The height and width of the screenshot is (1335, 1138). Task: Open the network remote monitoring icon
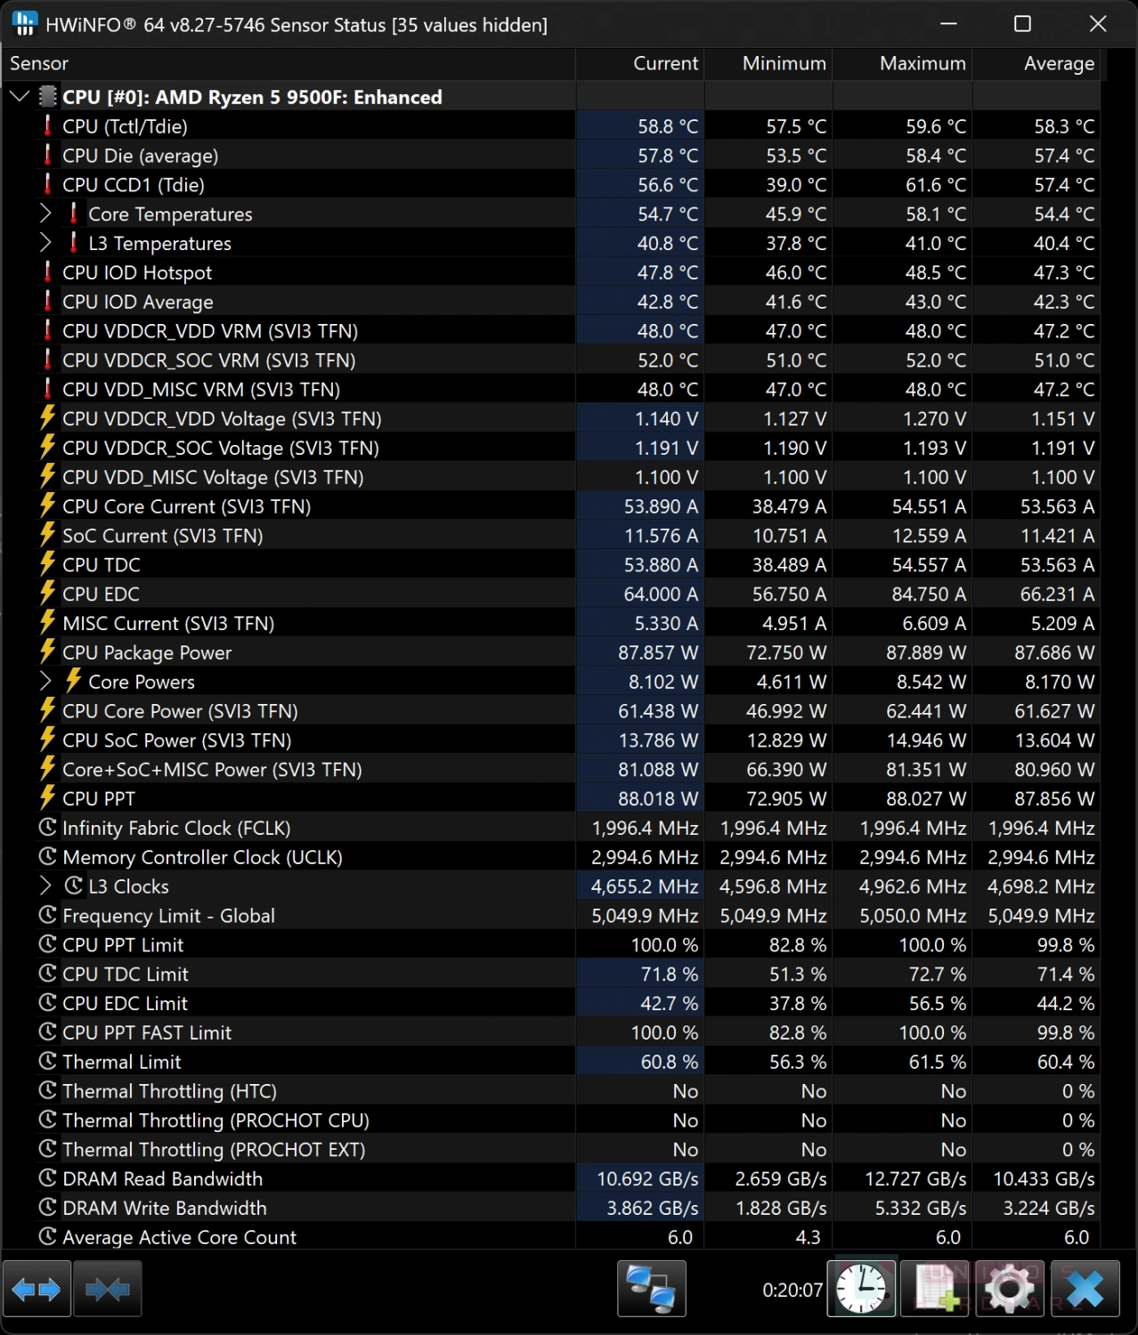tap(652, 1289)
